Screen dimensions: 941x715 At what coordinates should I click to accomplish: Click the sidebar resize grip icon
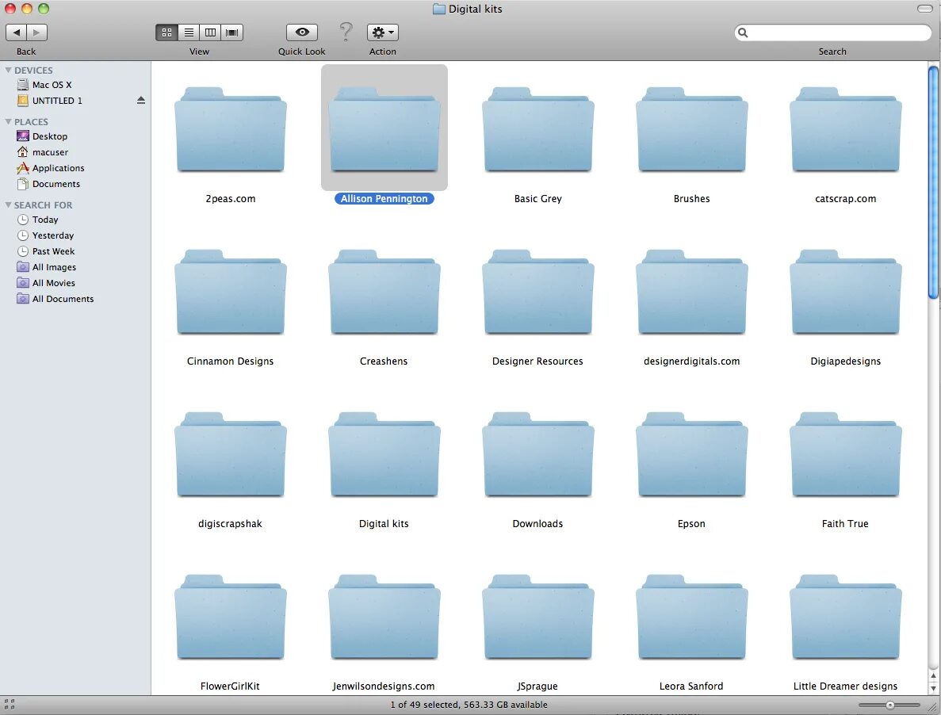(x=9, y=704)
